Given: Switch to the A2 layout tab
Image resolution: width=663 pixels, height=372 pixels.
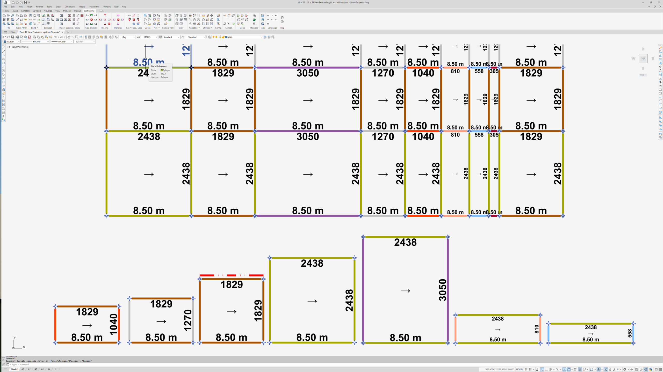Looking at the screenshot, I should click(x=36, y=369).
